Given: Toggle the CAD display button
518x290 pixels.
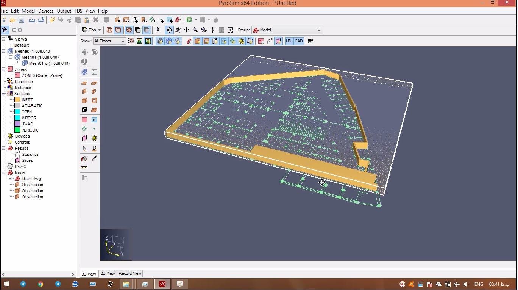Looking at the screenshot, I should 299,41.
